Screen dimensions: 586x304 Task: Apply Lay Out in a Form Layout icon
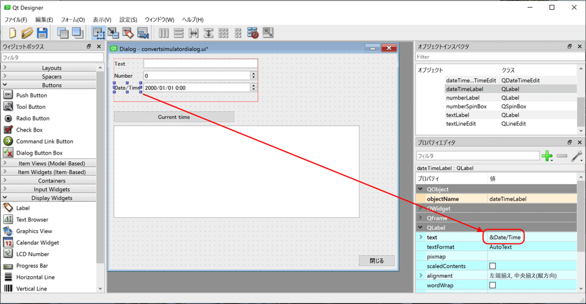coord(238,33)
